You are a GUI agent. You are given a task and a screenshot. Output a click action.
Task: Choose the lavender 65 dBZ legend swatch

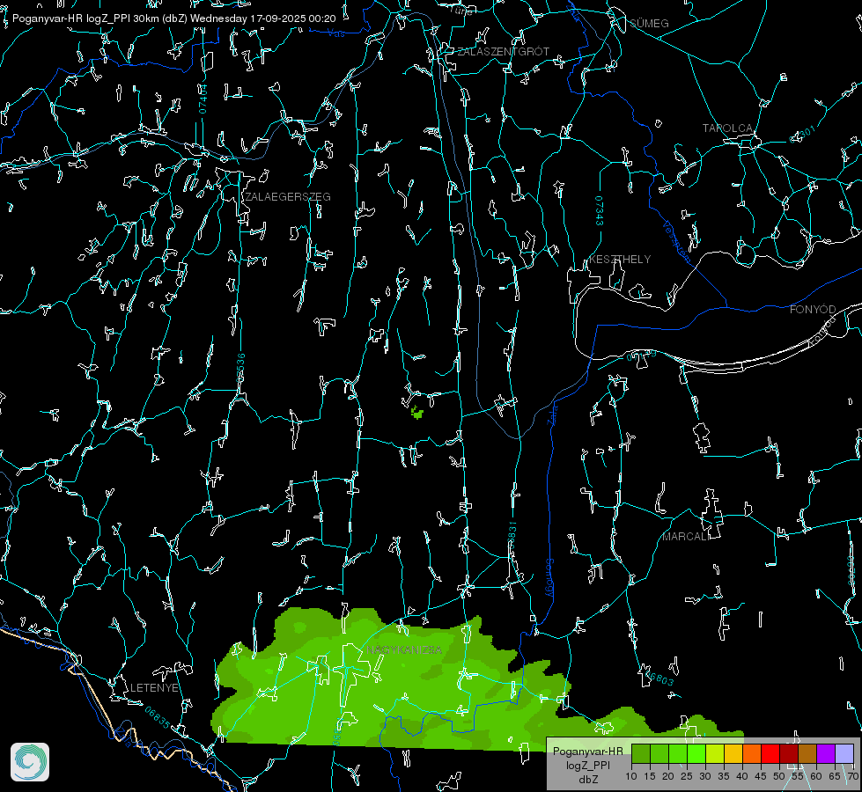(x=844, y=753)
